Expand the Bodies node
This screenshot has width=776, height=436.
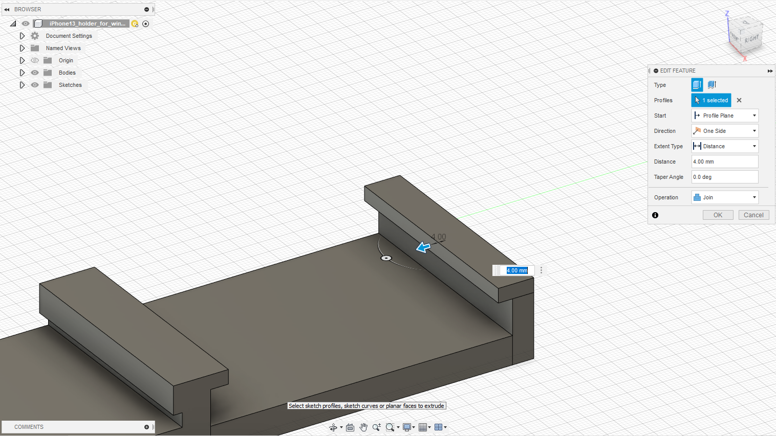coord(22,73)
